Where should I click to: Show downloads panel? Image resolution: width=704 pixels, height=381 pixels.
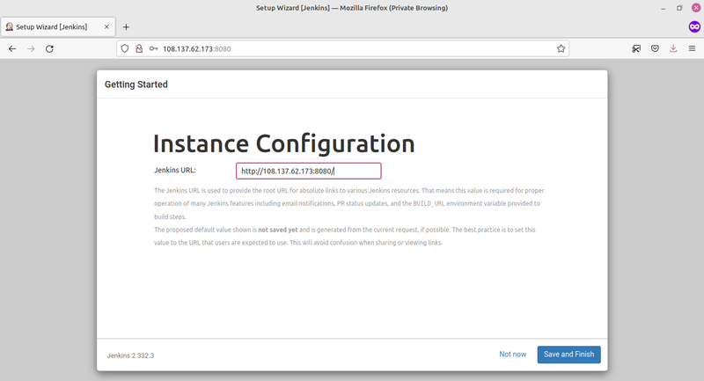pos(673,48)
